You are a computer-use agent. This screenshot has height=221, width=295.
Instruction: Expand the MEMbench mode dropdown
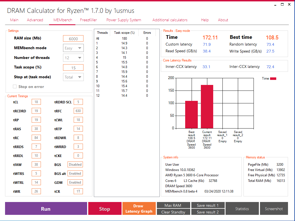tap(73, 48)
